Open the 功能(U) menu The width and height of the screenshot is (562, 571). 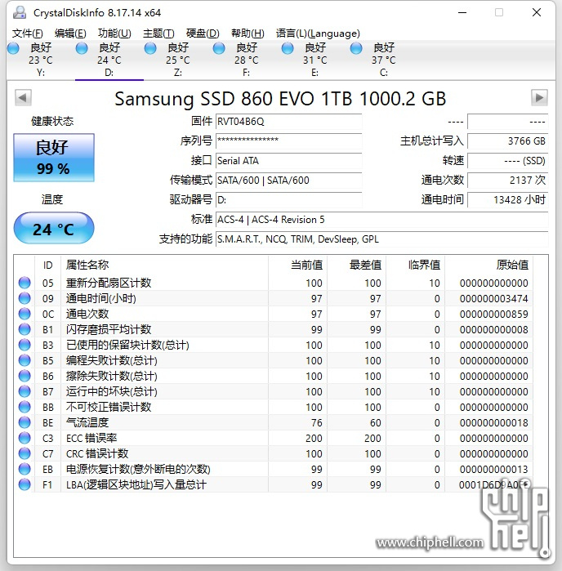coord(114,33)
